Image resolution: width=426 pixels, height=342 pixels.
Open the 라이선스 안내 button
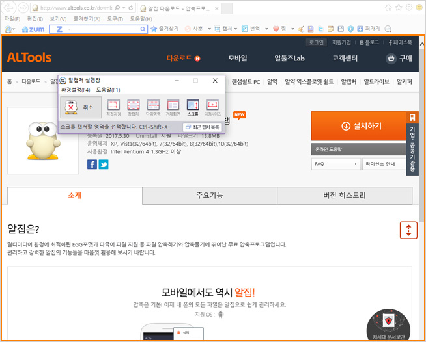[384, 164]
